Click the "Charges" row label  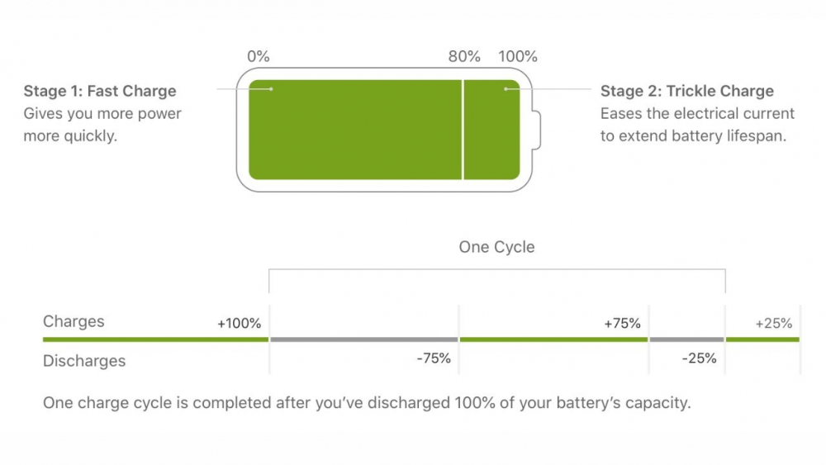click(x=74, y=321)
